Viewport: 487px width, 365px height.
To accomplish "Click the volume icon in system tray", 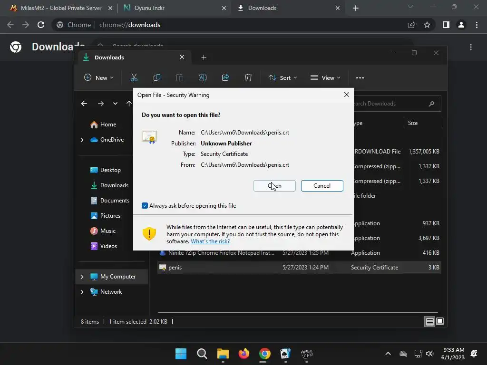I will [x=429, y=354].
